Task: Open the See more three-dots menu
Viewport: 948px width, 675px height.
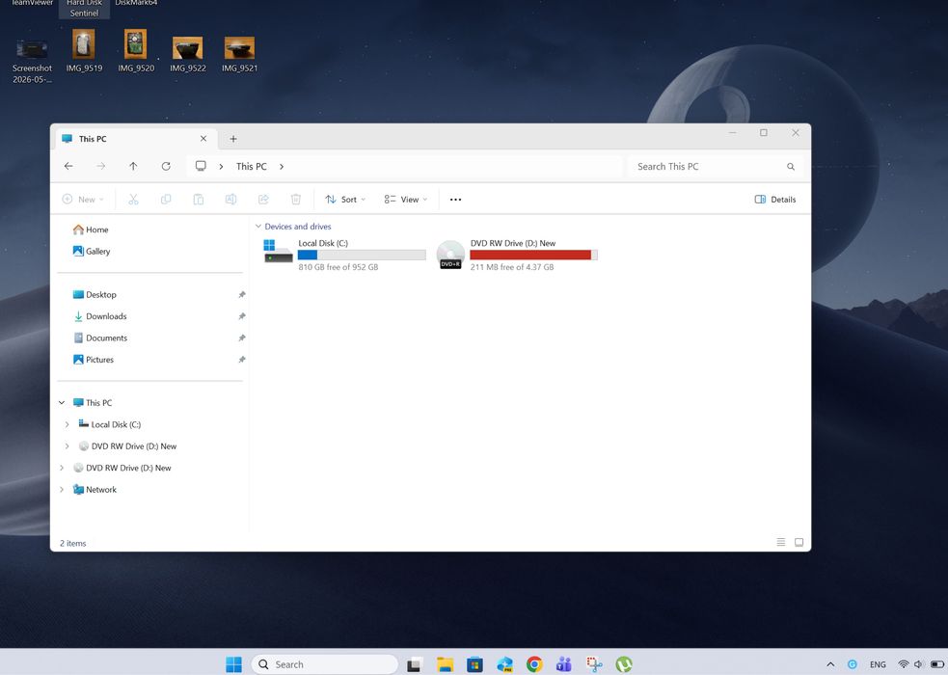Action: (x=455, y=200)
